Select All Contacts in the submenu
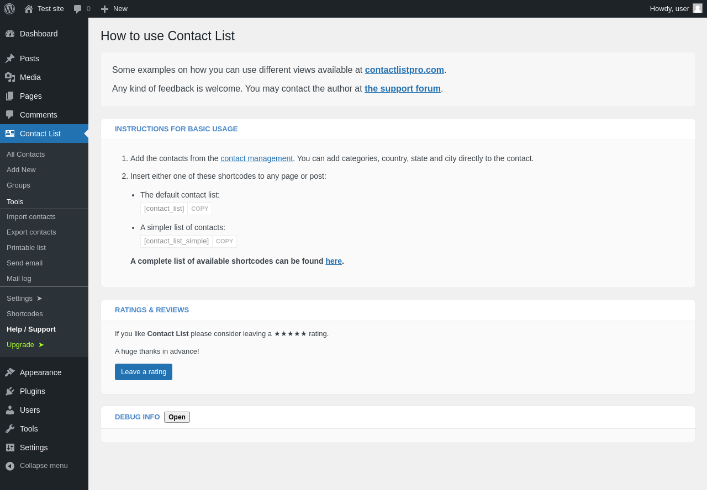This screenshot has height=490, width=707. [x=25, y=155]
